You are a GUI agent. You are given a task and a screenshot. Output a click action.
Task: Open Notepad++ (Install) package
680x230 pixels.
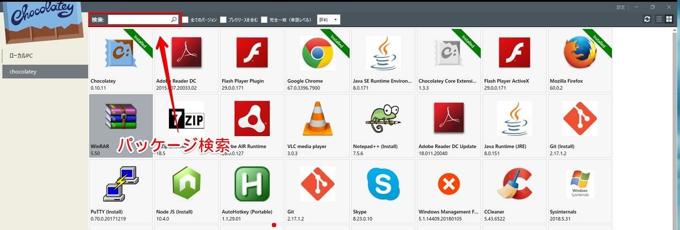(x=383, y=126)
